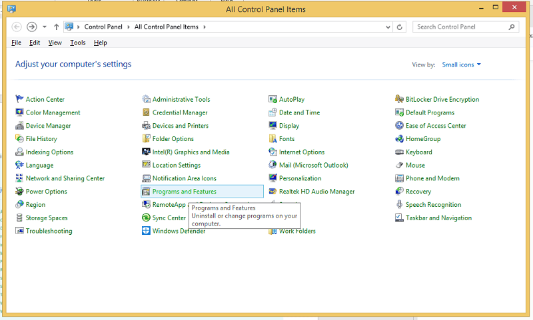Open the View menu
Screen dimensions: 533x320
click(x=55, y=43)
